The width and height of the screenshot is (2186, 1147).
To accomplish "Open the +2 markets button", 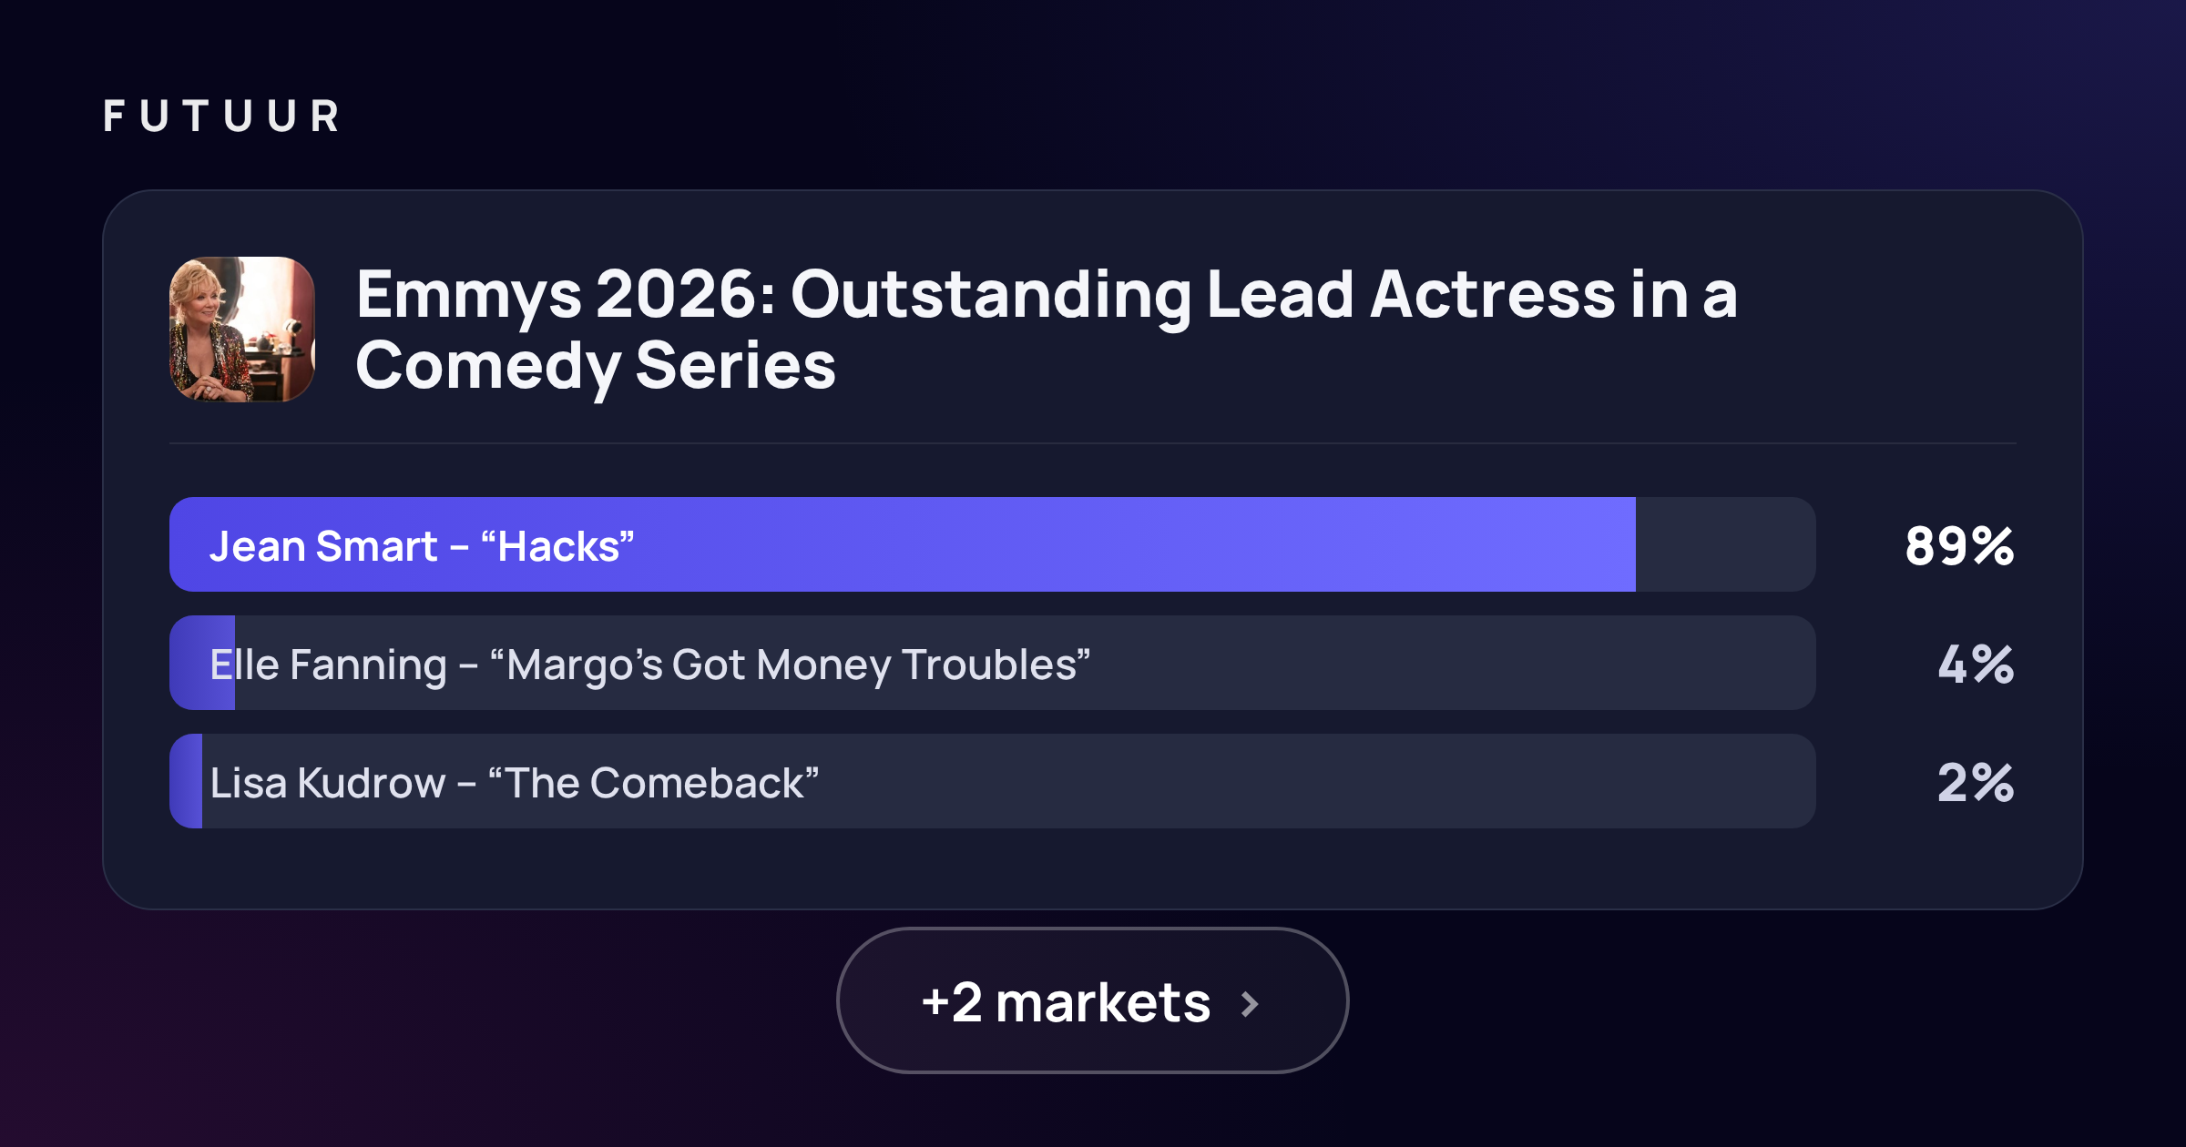I will click(x=1092, y=1000).
